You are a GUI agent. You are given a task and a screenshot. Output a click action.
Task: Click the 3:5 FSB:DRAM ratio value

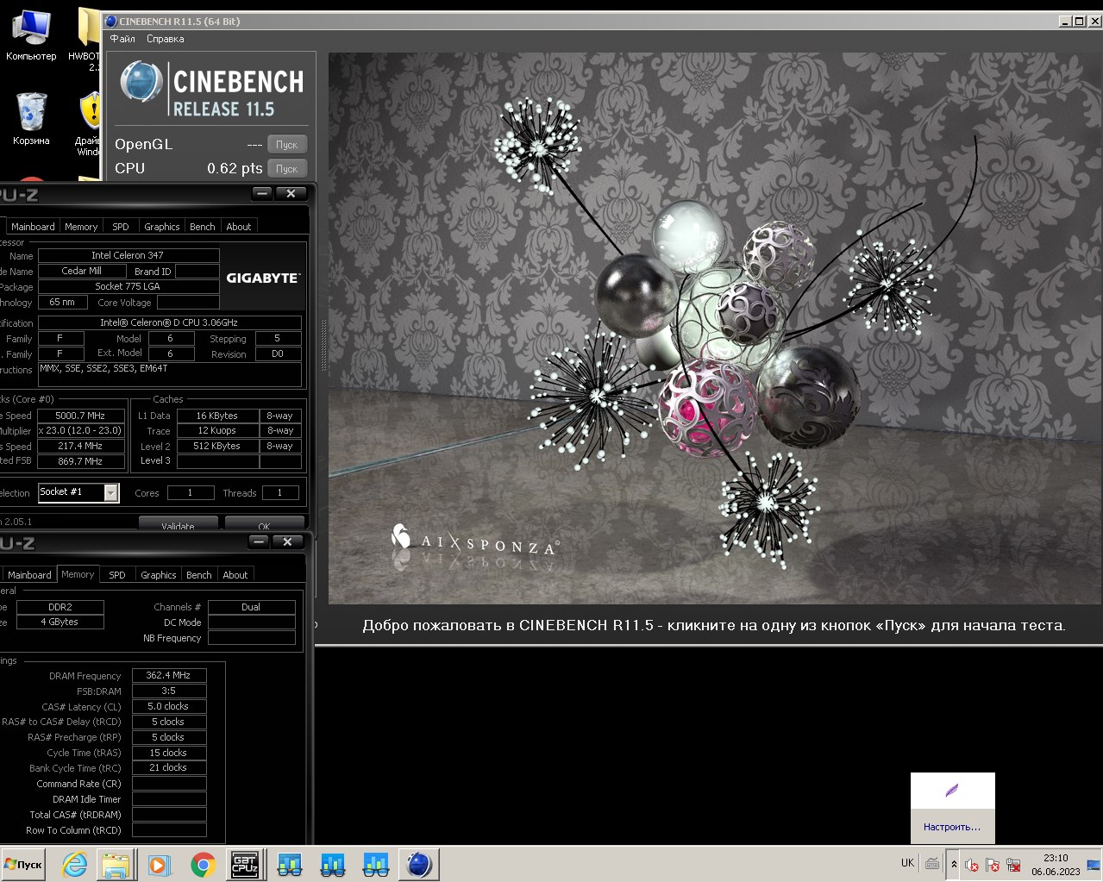pyautogui.click(x=168, y=691)
